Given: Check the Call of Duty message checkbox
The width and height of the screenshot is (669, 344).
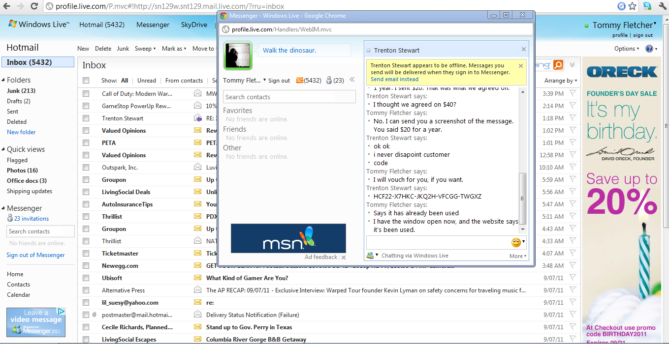Looking at the screenshot, I should tap(86, 93).
